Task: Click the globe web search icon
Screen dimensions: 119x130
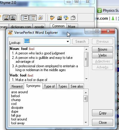Action: pos(66,18)
